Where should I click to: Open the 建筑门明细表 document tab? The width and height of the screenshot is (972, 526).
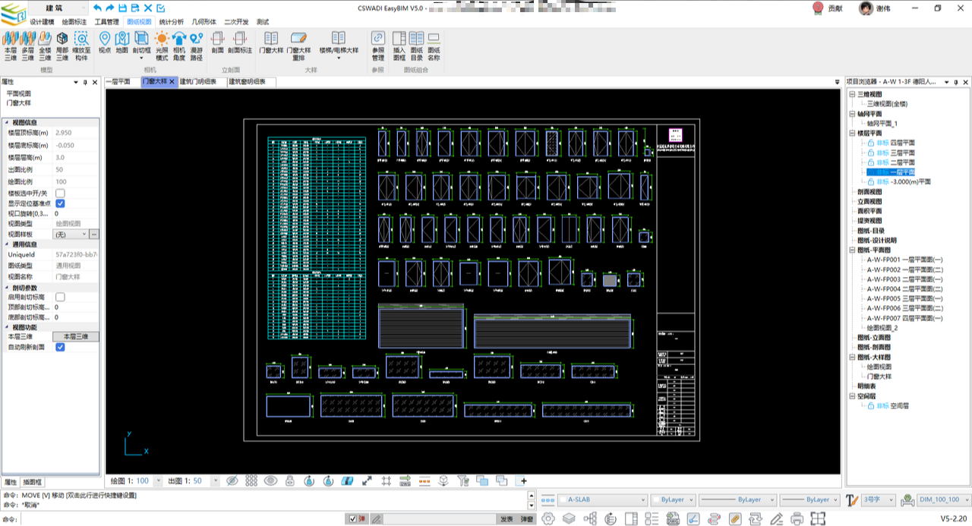[197, 81]
